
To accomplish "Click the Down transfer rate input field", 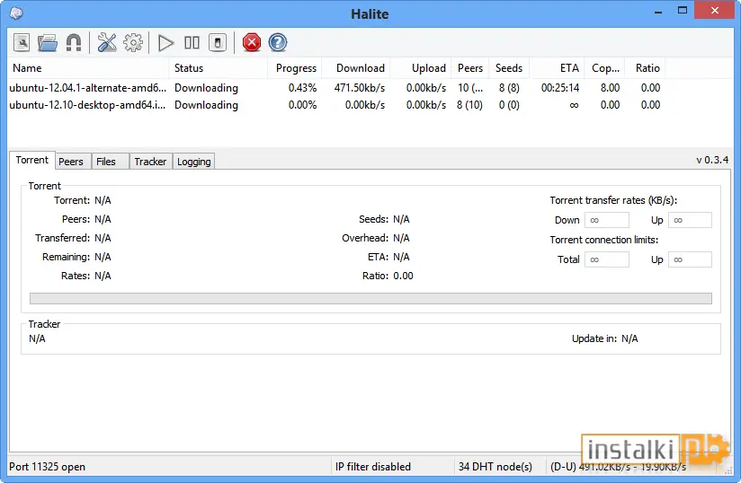I will point(607,220).
